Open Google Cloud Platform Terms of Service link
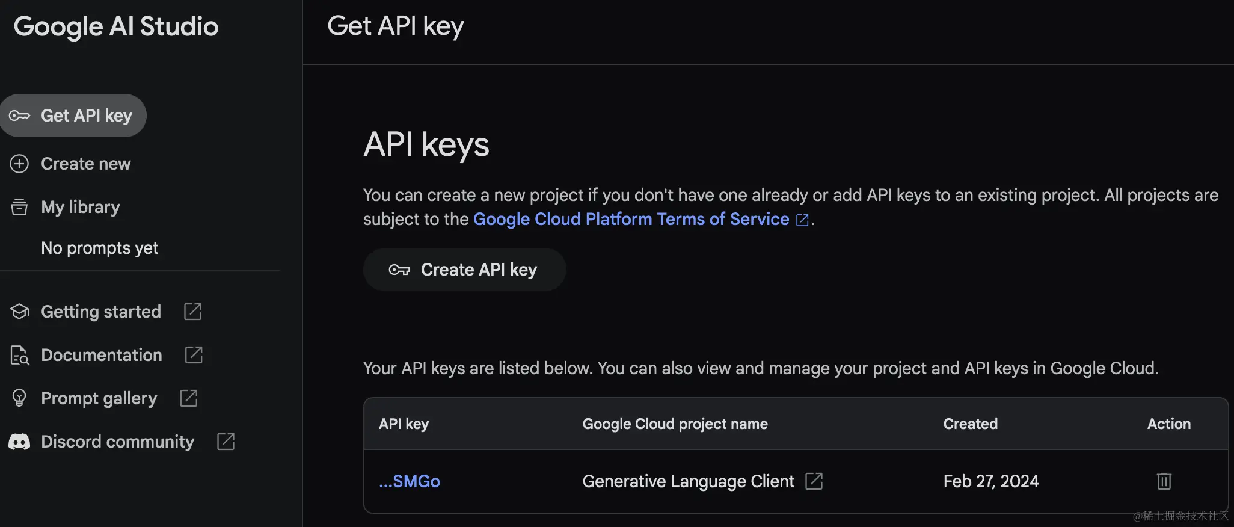Image resolution: width=1234 pixels, height=527 pixels. [x=631, y=219]
